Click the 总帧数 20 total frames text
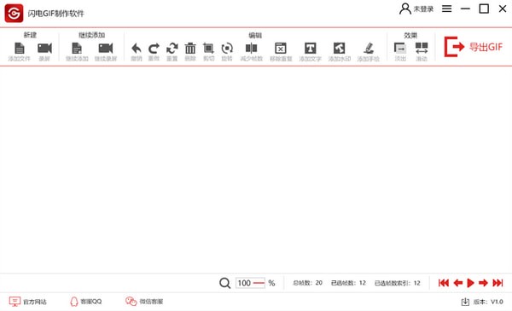Image resolution: width=512 pixels, height=311 pixels. [x=307, y=283]
